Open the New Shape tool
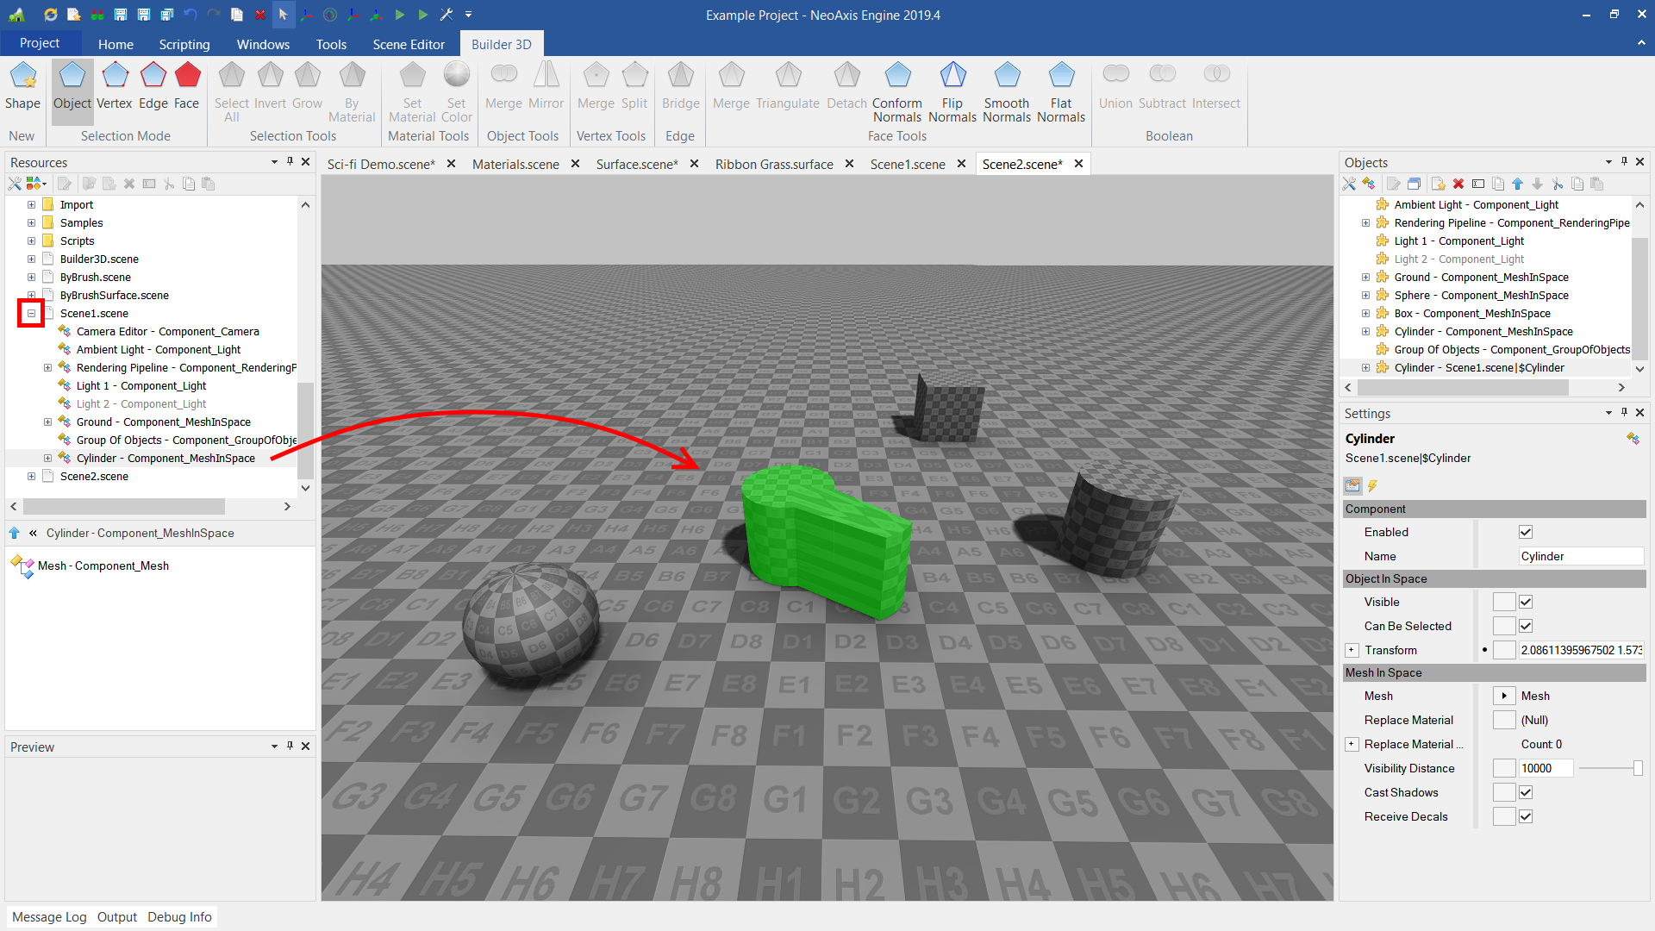Image resolution: width=1655 pixels, height=931 pixels. point(22,85)
